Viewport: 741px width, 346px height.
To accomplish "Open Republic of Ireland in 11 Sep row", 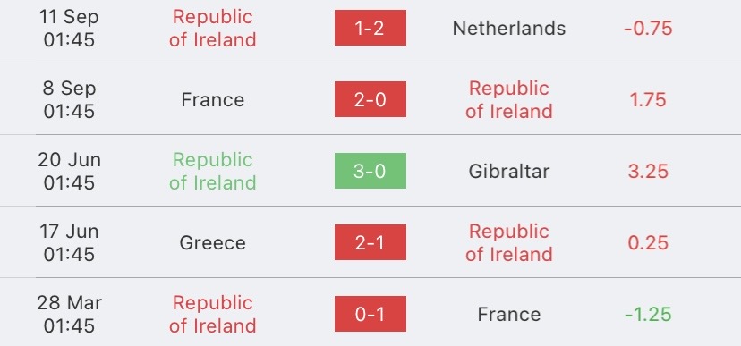I will 213,29.
